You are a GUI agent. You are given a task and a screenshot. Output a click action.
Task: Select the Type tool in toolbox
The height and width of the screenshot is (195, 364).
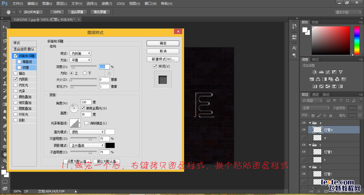pyautogui.click(x=5, y=132)
